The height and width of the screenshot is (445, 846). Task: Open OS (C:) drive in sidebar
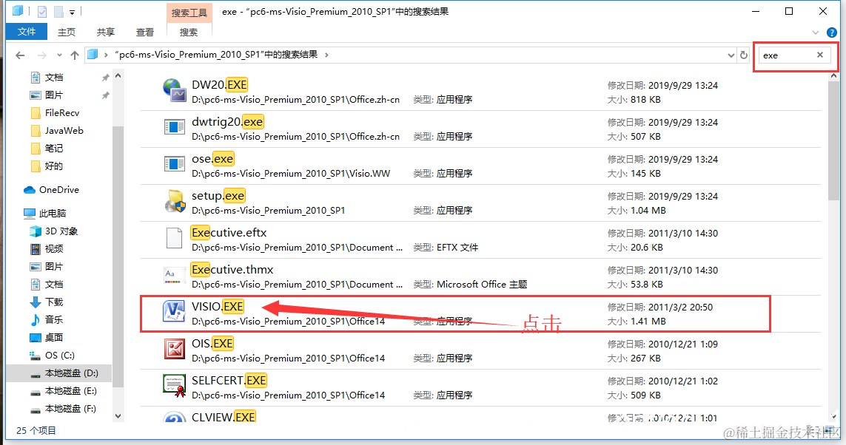pos(52,356)
